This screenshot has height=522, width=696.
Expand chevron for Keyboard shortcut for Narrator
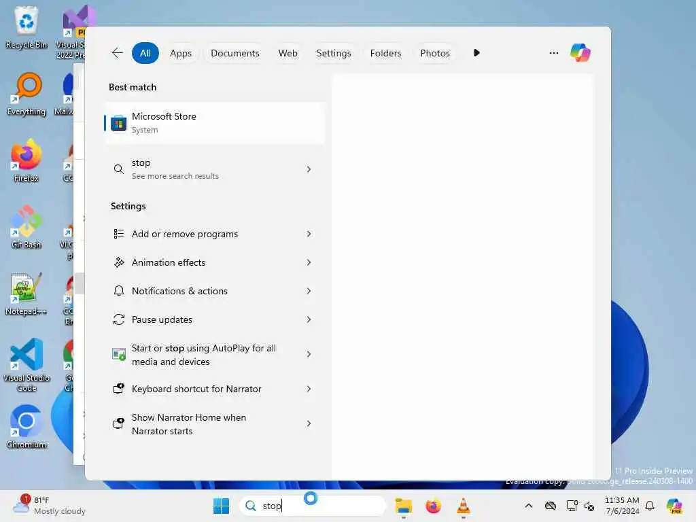point(309,389)
